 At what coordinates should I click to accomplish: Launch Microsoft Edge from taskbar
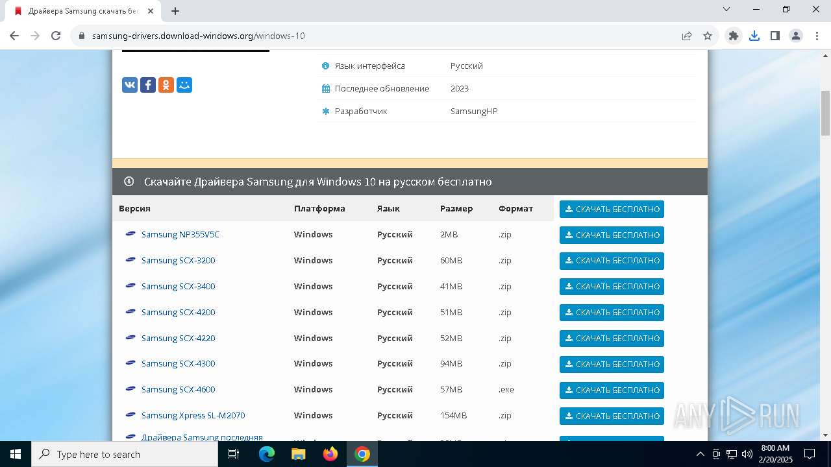267,454
